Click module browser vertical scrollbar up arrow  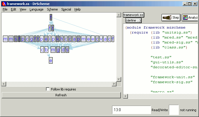(119, 15)
